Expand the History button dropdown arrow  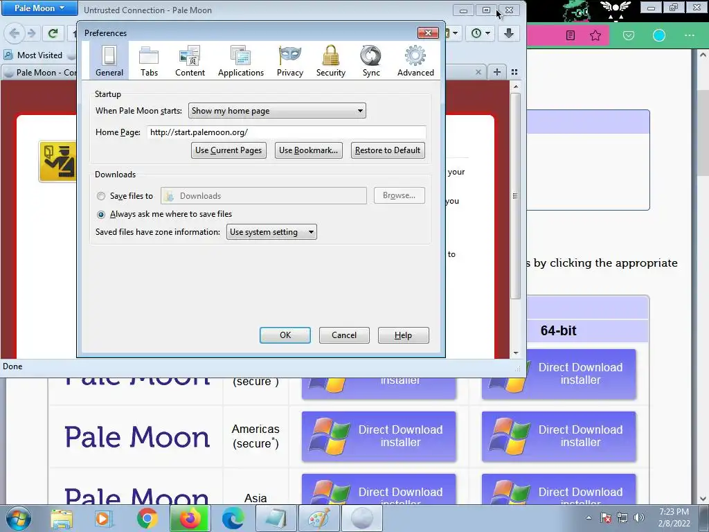point(487,33)
